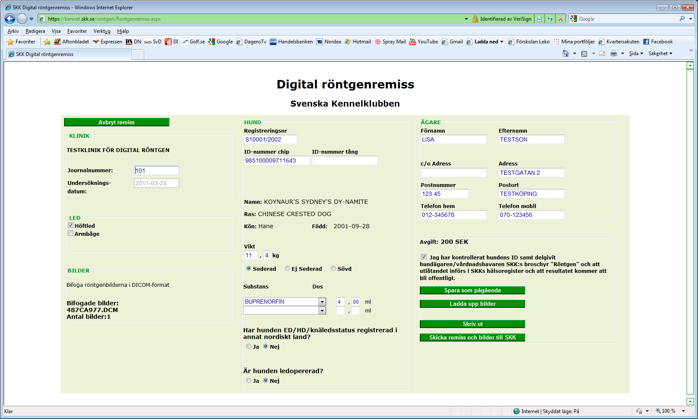Expand the Ladda ned bookmark dropdown
The image size is (698, 419).
click(502, 42)
